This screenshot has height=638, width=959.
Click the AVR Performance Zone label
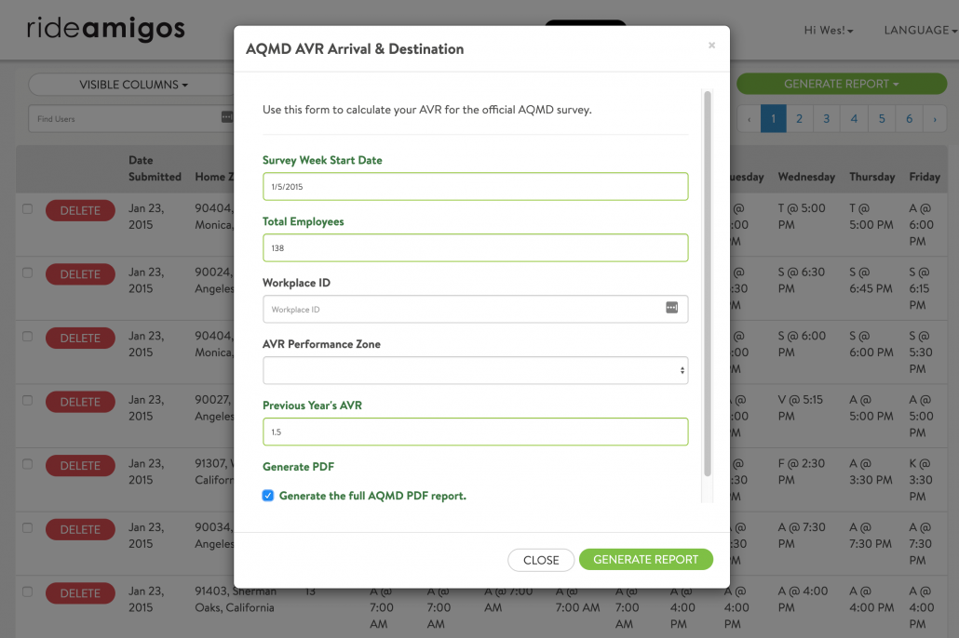tap(322, 344)
